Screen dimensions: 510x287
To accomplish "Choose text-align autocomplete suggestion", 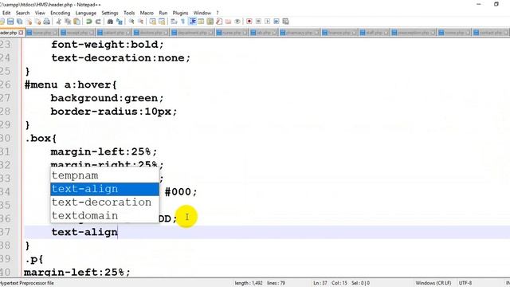I will tap(104, 189).
